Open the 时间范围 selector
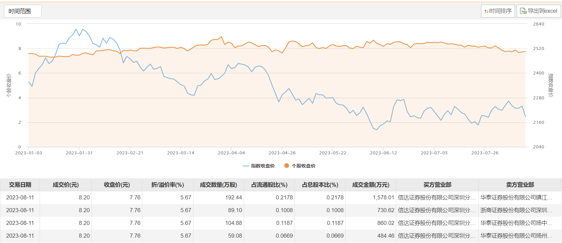This screenshot has height=243, width=562. point(22,11)
